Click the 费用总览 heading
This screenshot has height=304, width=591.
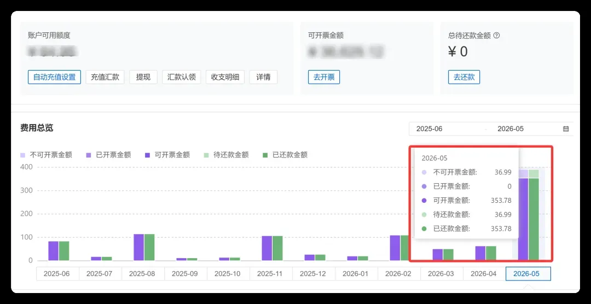coord(37,128)
